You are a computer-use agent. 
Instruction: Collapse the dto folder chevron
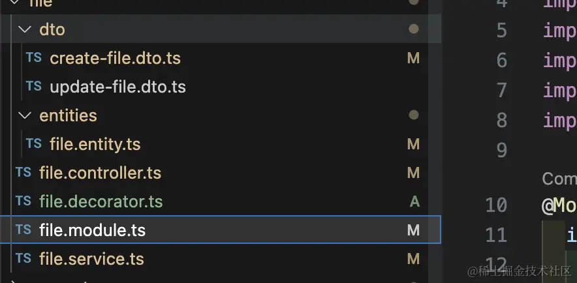coord(25,29)
